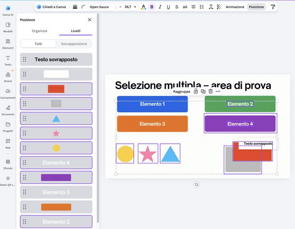This screenshot has width=295, height=229.
Task: Select Testo sovrapposto layer
Action: tap(56, 59)
